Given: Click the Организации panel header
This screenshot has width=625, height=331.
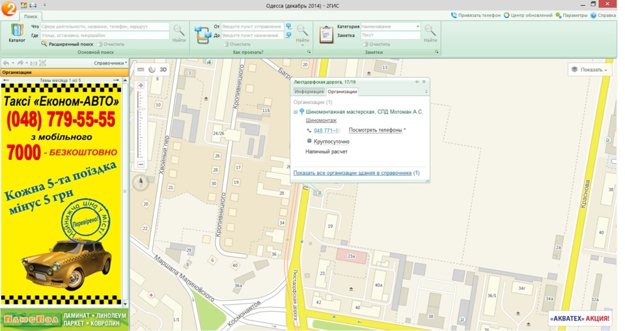Looking at the screenshot, I should [x=64, y=72].
